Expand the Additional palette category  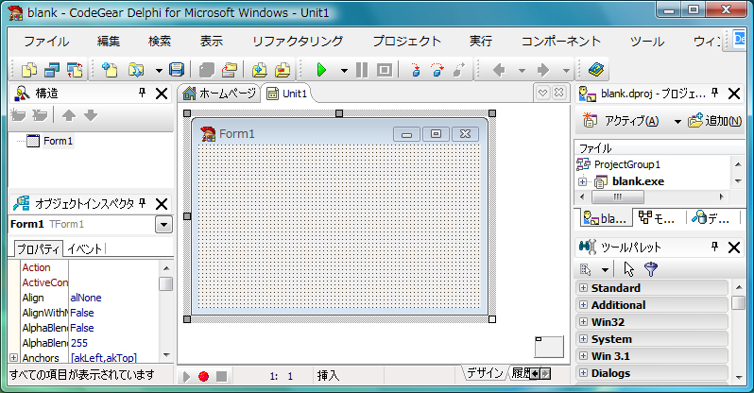pos(583,304)
